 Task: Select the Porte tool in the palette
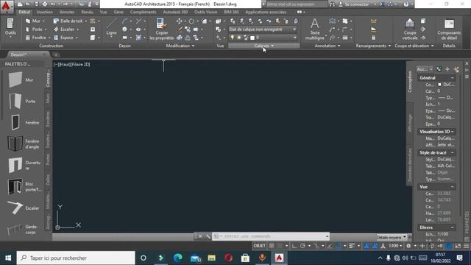21,102
